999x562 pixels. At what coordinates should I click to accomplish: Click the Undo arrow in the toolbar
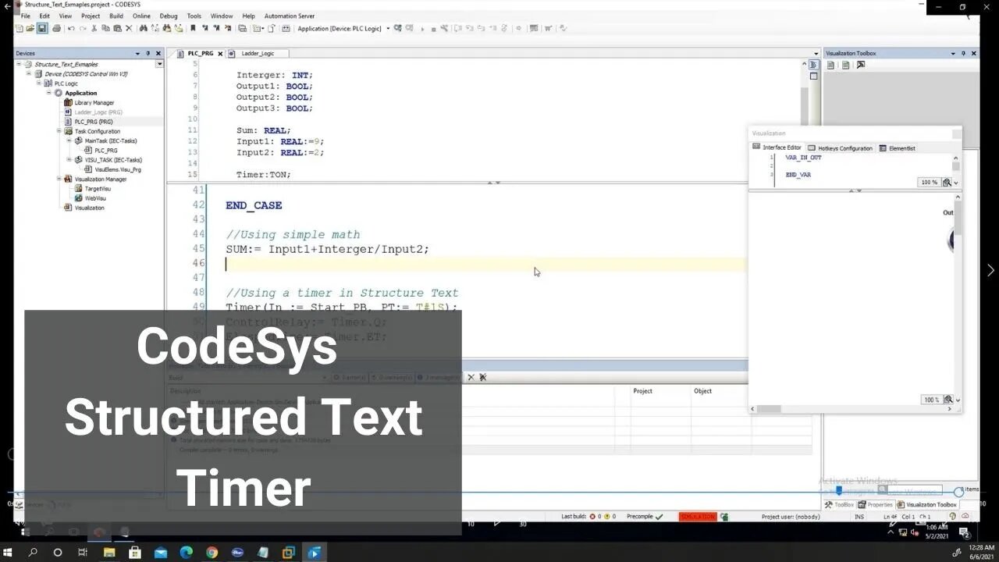tap(71, 28)
